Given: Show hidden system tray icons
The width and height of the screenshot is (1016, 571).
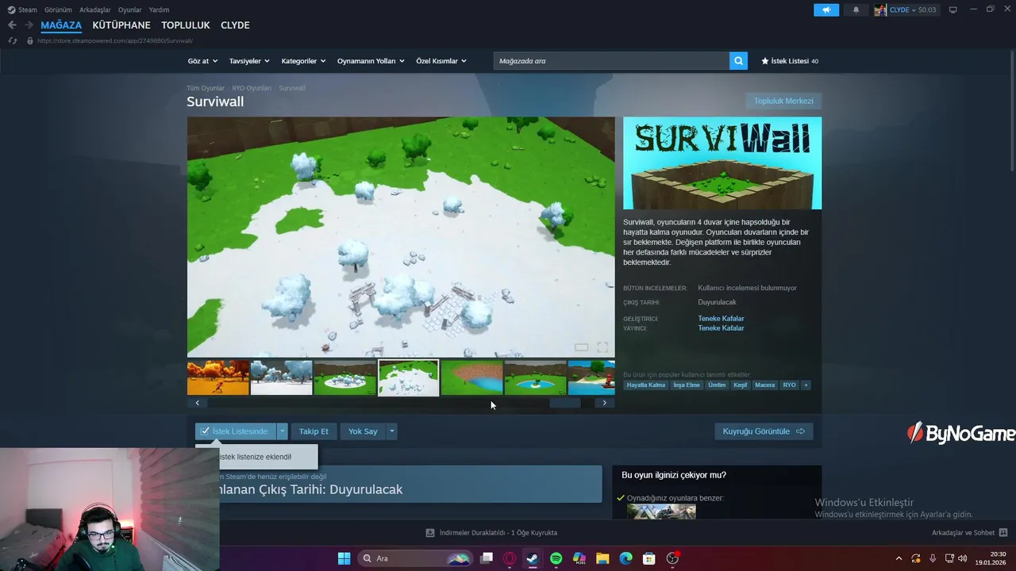Looking at the screenshot, I should click(x=899, y=558).
